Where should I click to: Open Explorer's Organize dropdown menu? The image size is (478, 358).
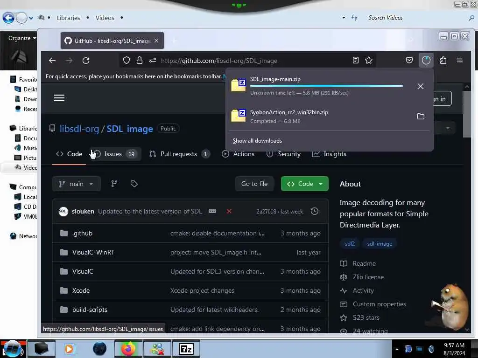[22, 38]
